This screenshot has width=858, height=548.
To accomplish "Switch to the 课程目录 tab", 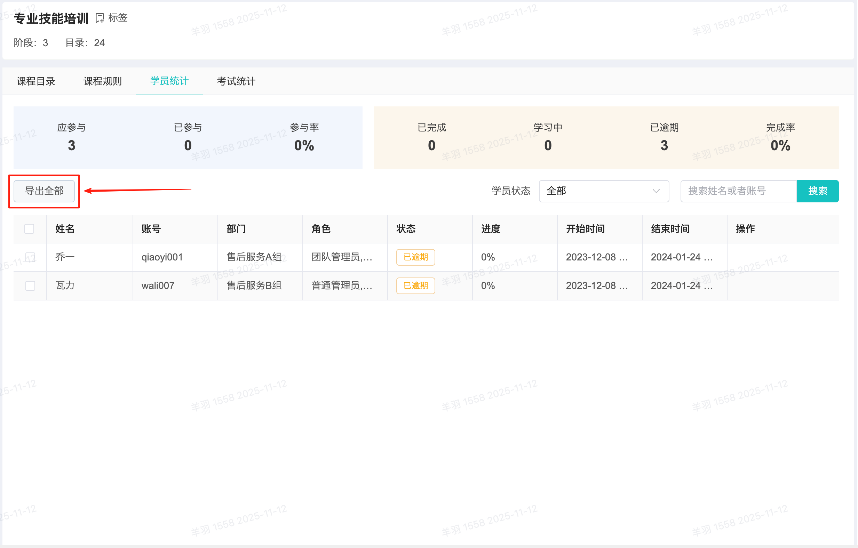I will 36,81.
